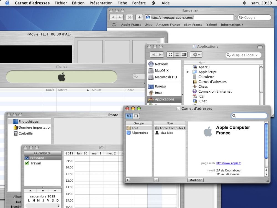Open the Finder action gear menu
The width and height of the screenshot is (277, 208).
point(196,54)
